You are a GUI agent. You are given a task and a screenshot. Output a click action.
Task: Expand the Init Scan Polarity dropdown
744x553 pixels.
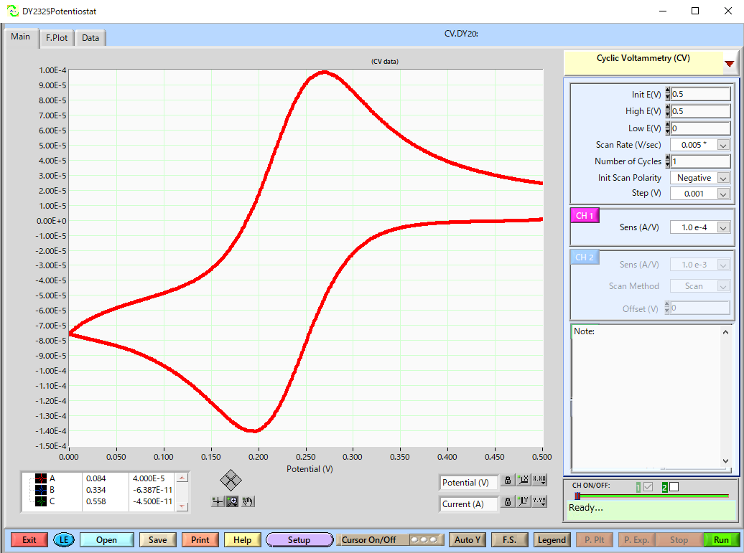(722, 178)
